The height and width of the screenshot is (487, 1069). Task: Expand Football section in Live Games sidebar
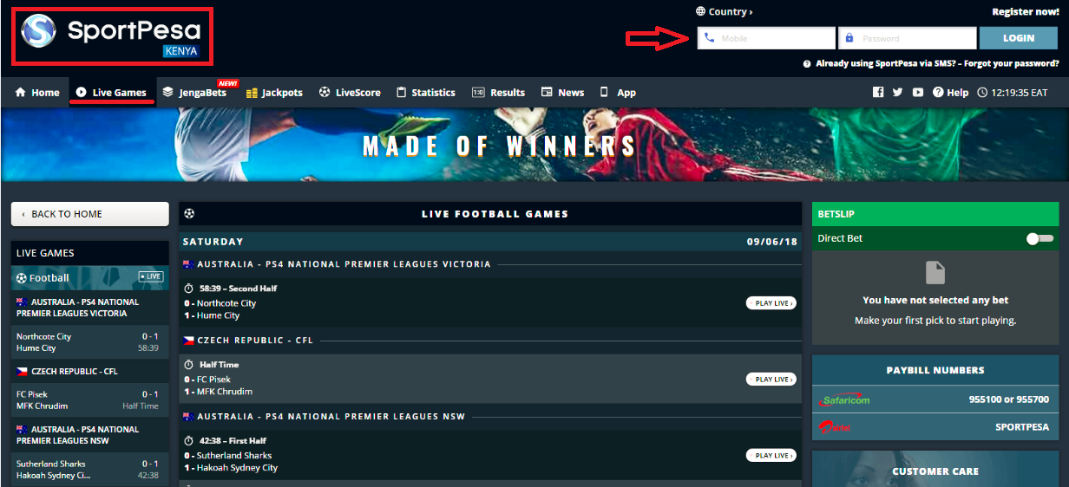point(89,277)
